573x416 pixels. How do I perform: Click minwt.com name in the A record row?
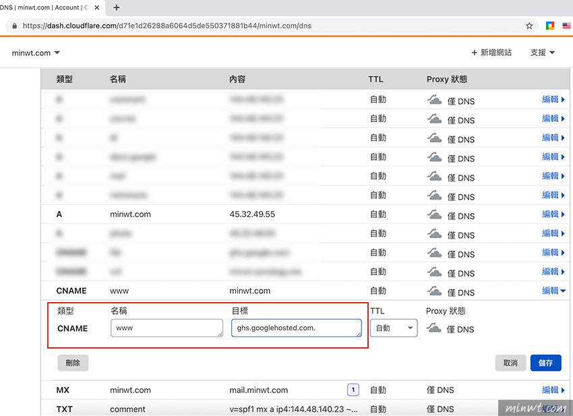click(131, 214)
